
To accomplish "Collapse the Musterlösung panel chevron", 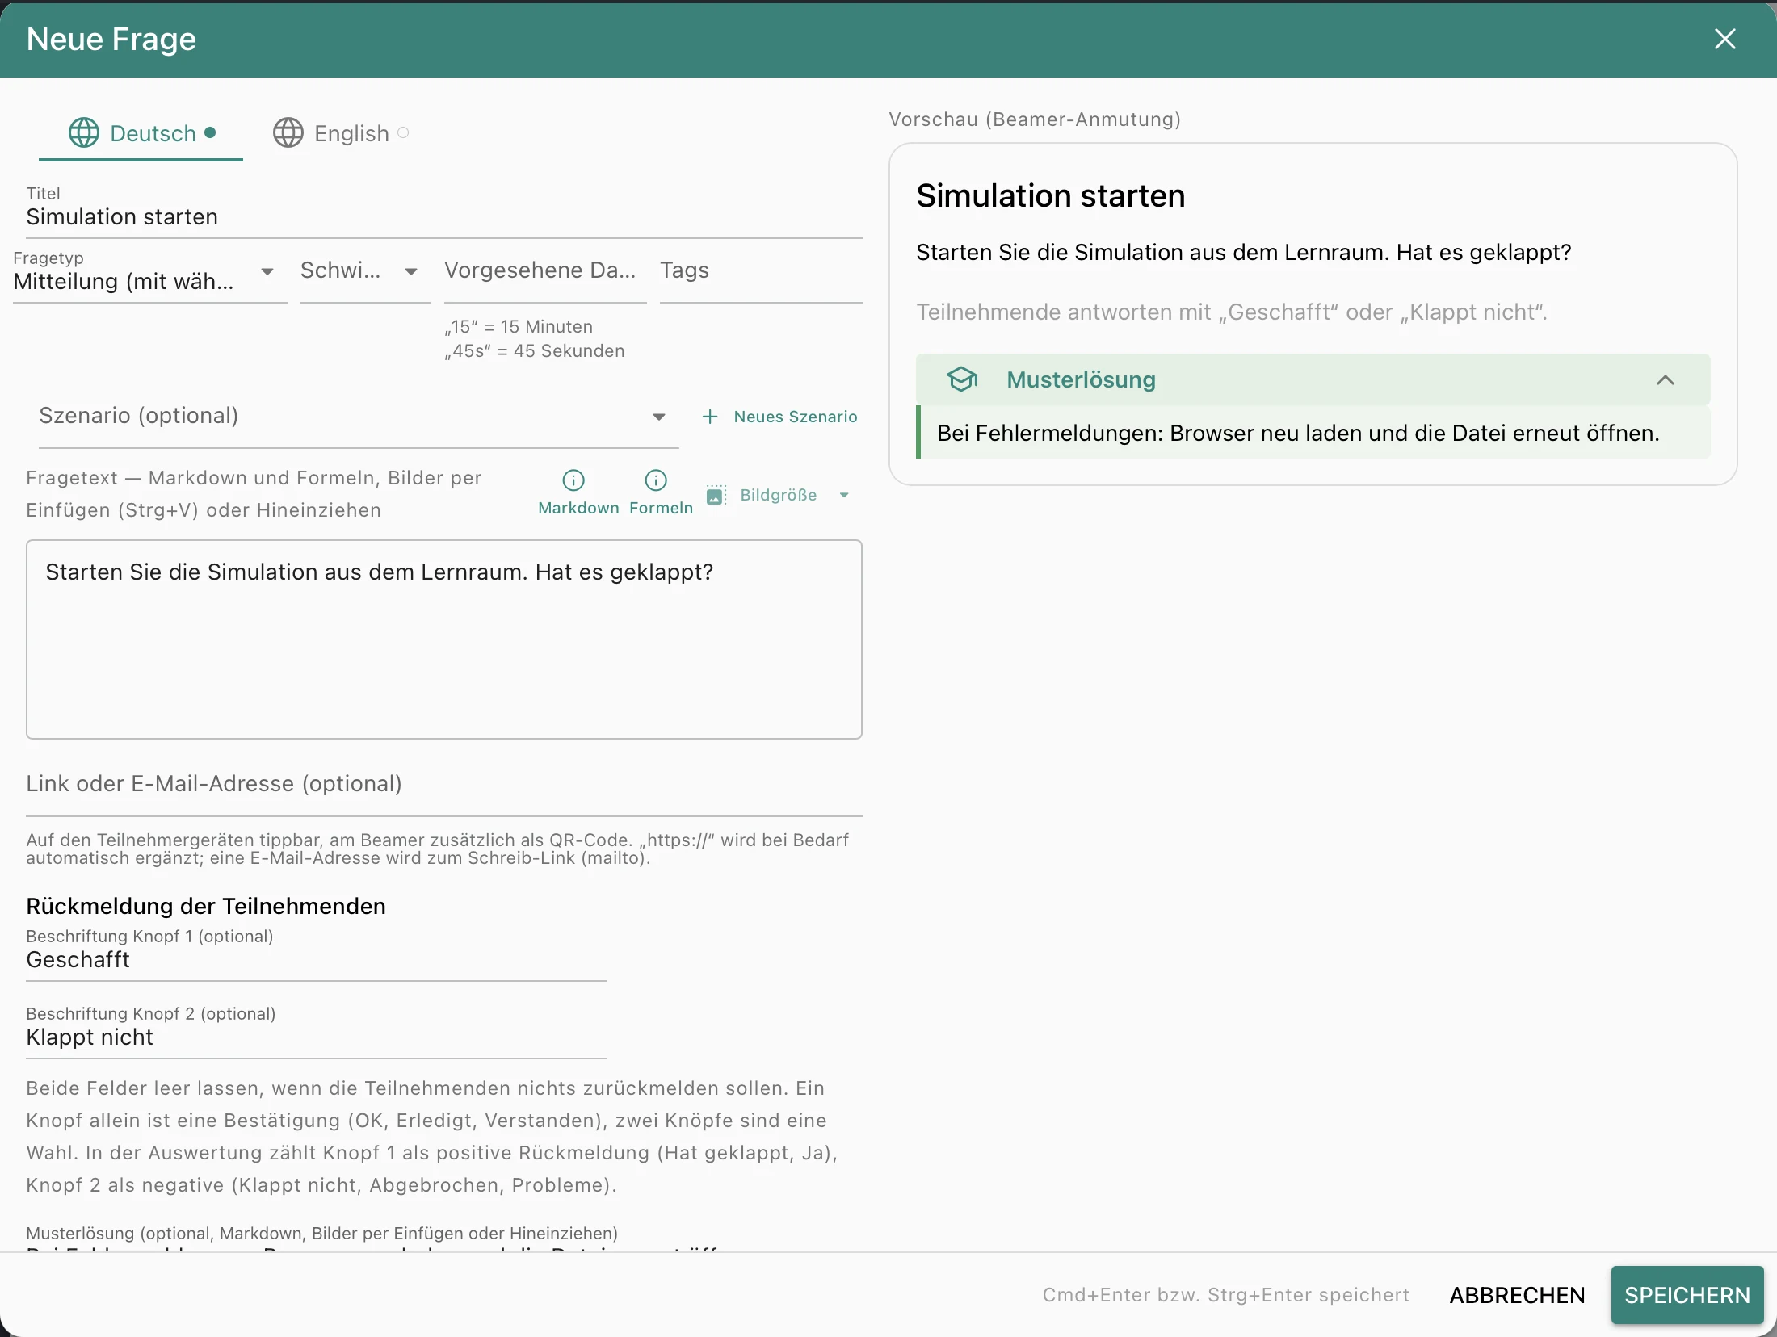I will click(x=1666, y=379).
